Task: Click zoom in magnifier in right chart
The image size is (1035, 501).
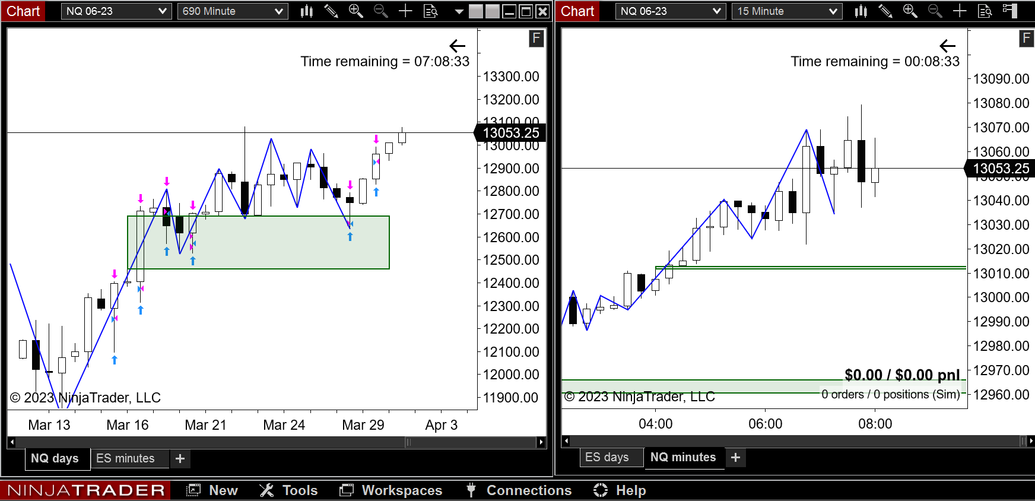Action: click(x=910, y=11)
